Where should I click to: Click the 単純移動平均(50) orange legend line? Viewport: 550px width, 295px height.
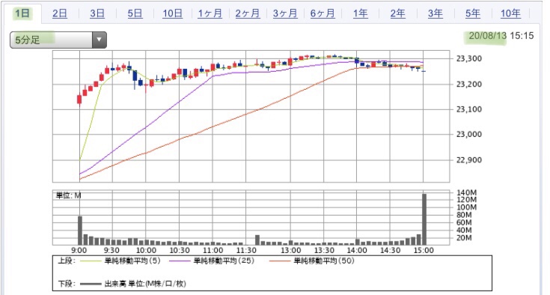280,261
